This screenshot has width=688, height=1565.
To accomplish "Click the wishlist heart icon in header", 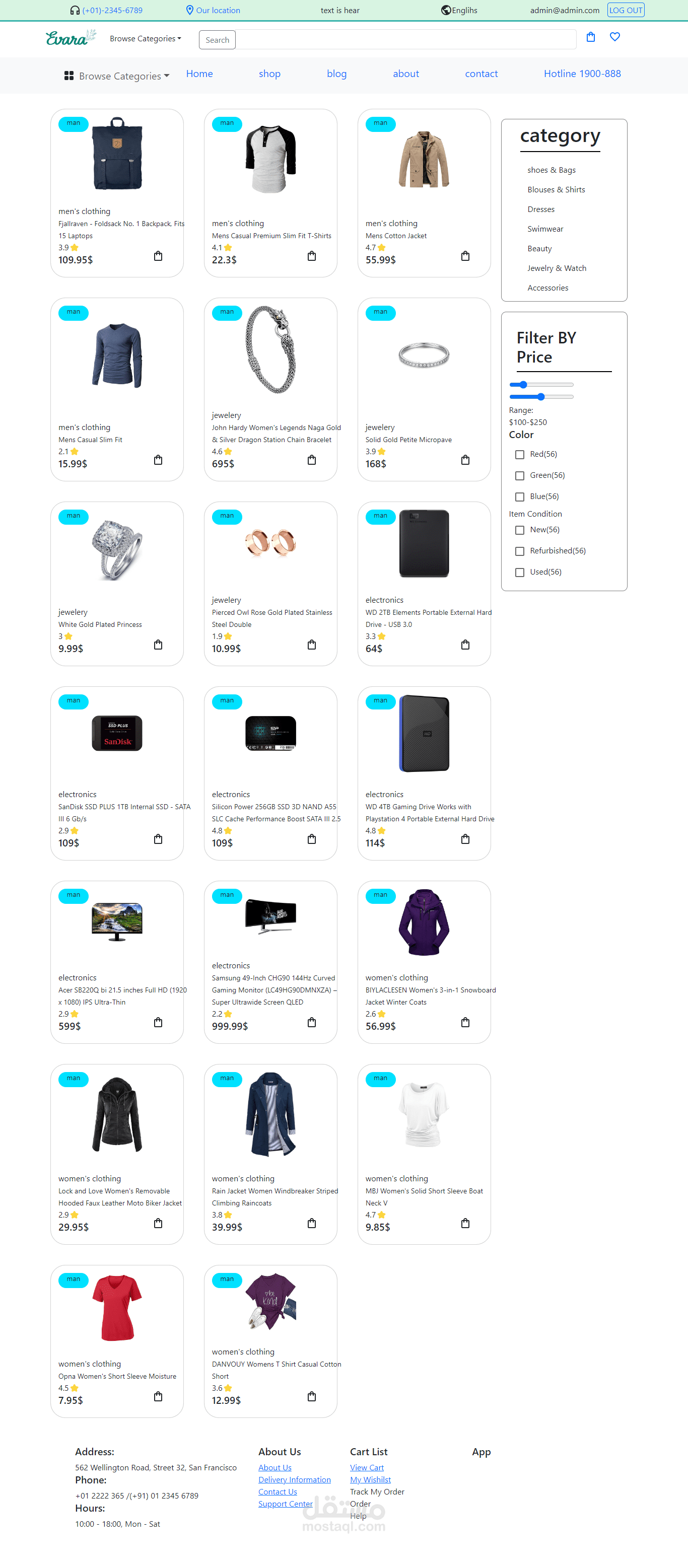I will click(x=614, y=37).
